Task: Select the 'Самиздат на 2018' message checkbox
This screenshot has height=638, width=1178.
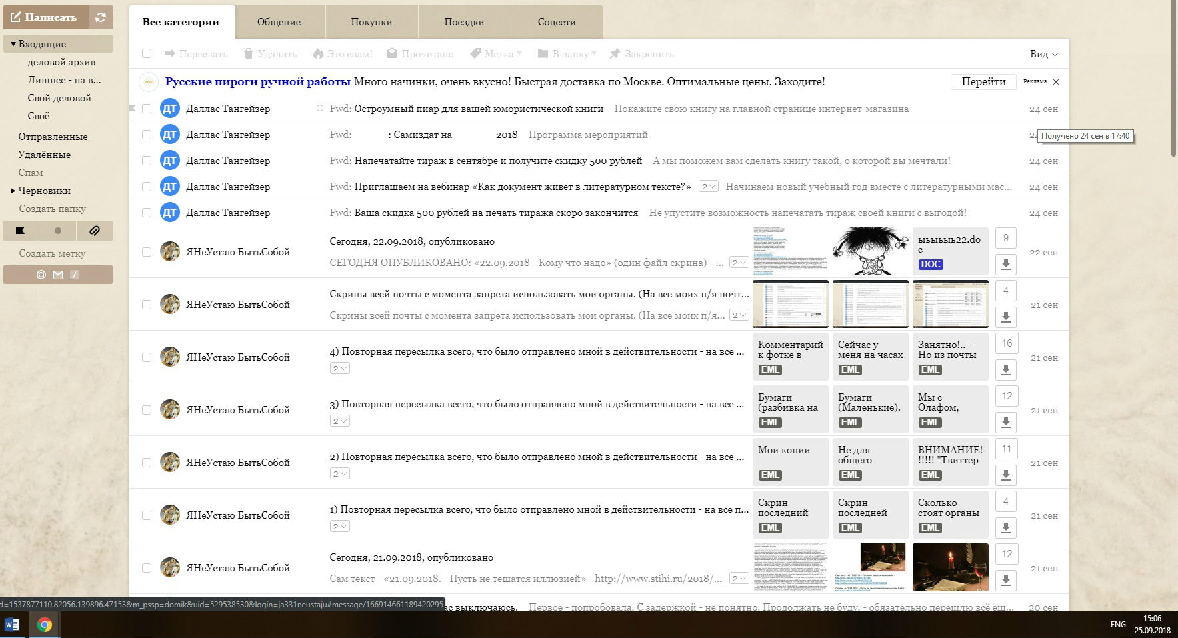Action: tap(147, 135)
